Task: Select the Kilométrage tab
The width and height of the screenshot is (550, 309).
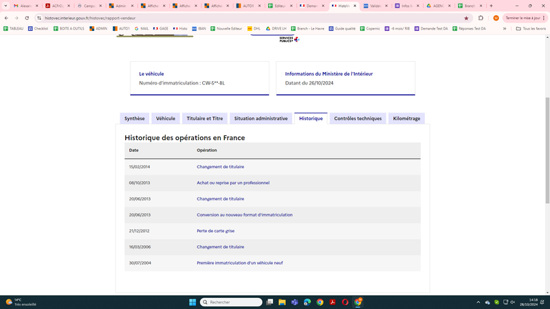Action: coord(406,118)
